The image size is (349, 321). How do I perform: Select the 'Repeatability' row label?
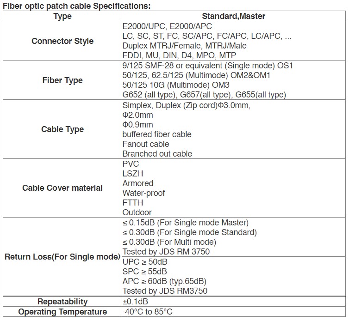(62, 302)
